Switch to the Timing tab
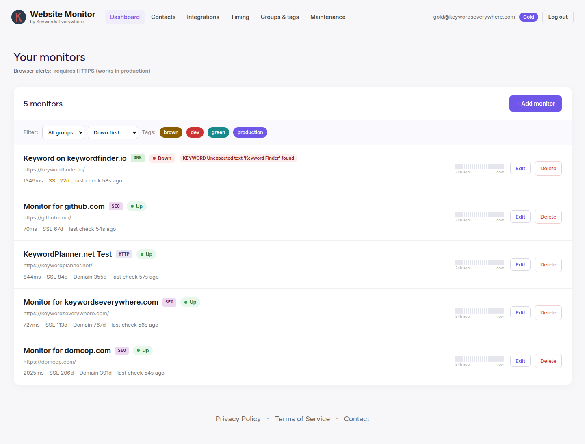585x444 pixels. [x=240, y=17]
